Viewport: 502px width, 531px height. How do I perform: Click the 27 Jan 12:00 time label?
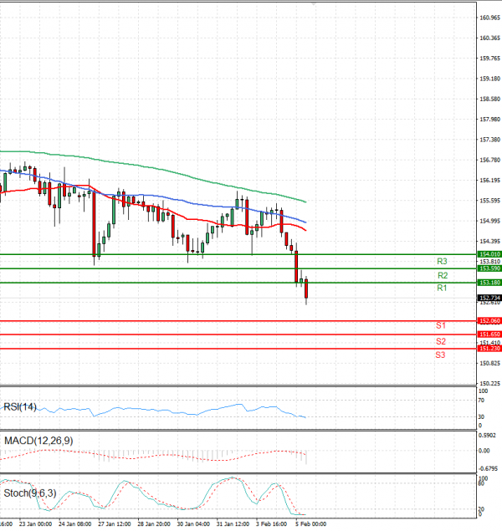tap(115, 523)
